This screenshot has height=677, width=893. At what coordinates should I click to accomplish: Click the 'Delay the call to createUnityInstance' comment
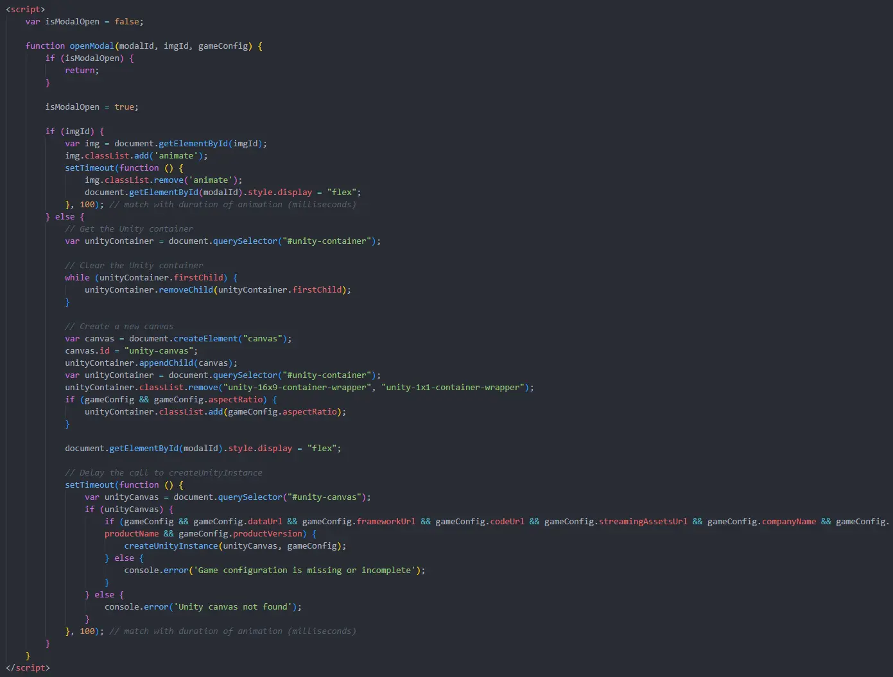pos(163,473)
